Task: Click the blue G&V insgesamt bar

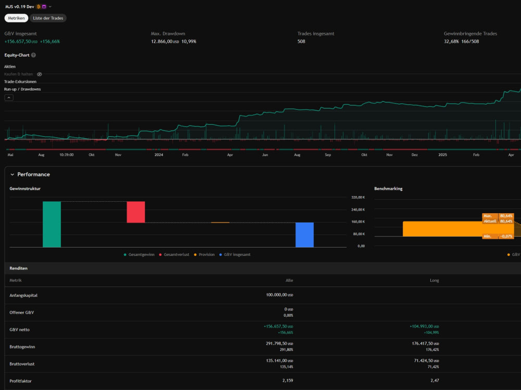Action: (305, 235)
